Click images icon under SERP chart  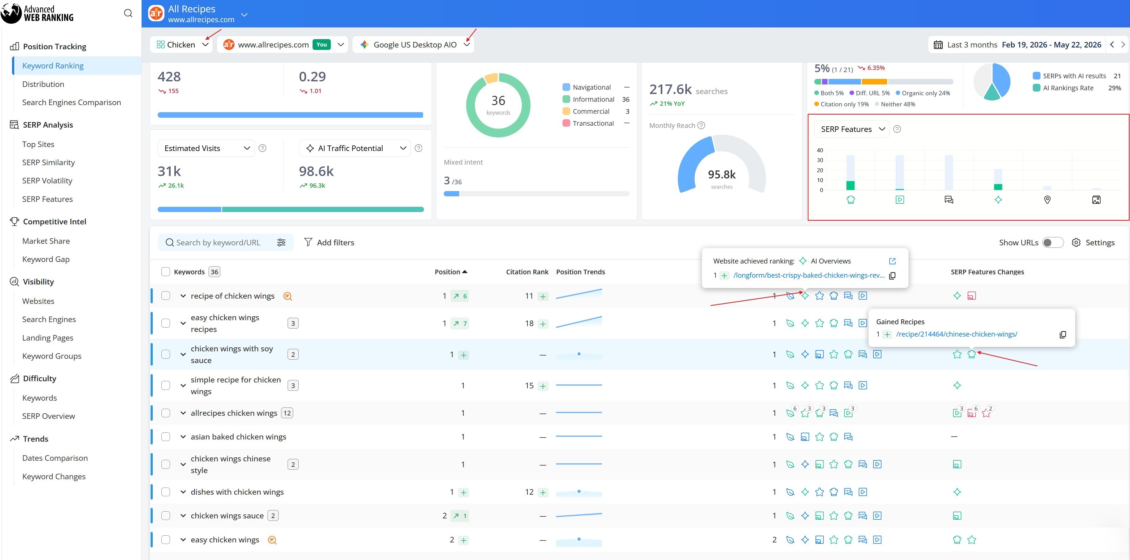coord(1096,200)
